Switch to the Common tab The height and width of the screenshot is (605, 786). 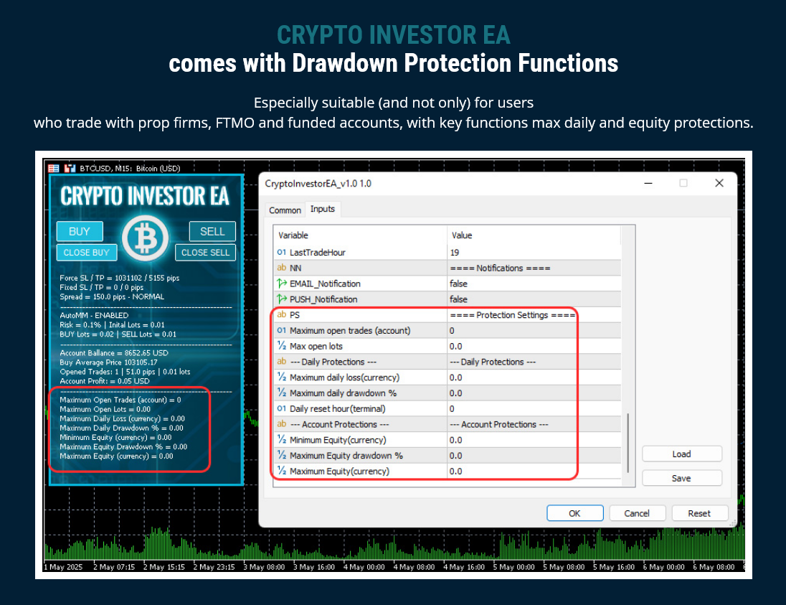(x=285, y=210)
